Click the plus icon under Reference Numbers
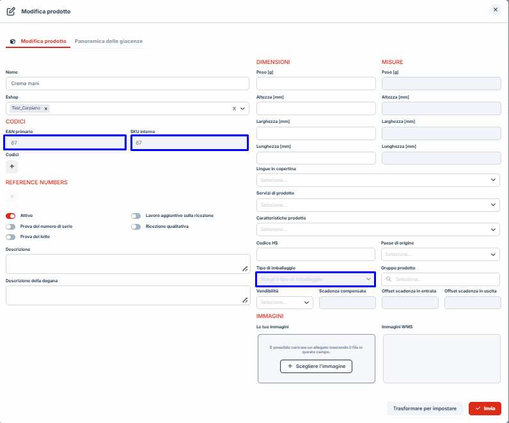 (x=12, y=196)
